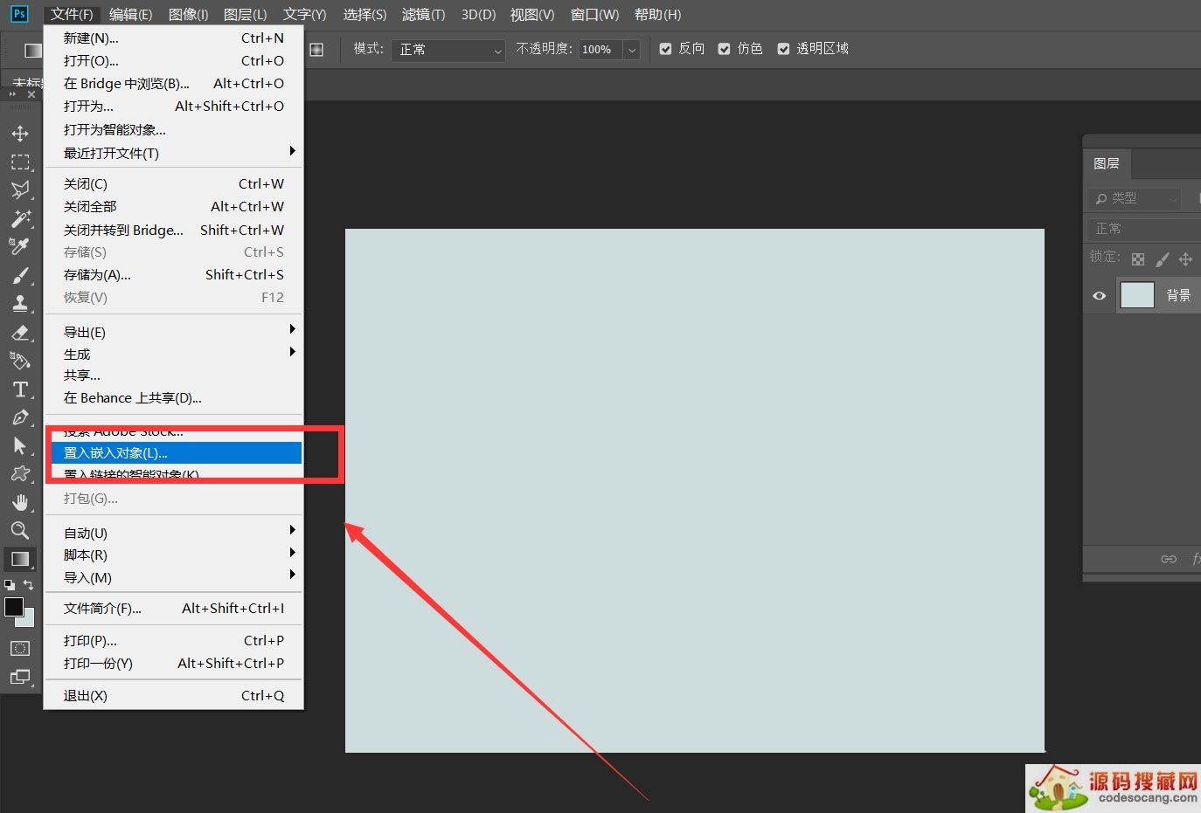Image resolution: width=1201 pixels, height=813 pixels.
Task: Open the foreground color swatch picker
Action: 14,607
